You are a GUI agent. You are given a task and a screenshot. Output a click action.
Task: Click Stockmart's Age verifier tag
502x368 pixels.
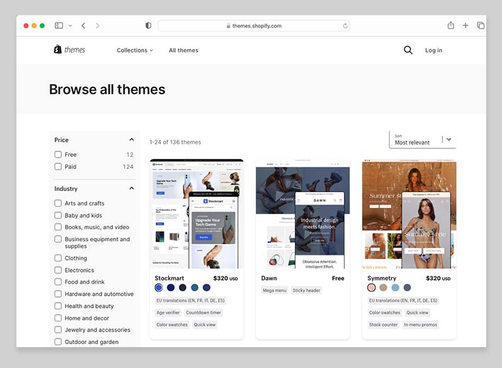pyautogui.click(x=168, y=313)
